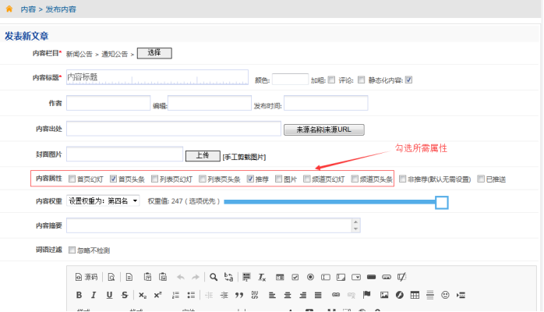This screenshot has width=544, height=312.
Task: Toggle the 静态化内容 checkbox
Action: coord(408,79)
